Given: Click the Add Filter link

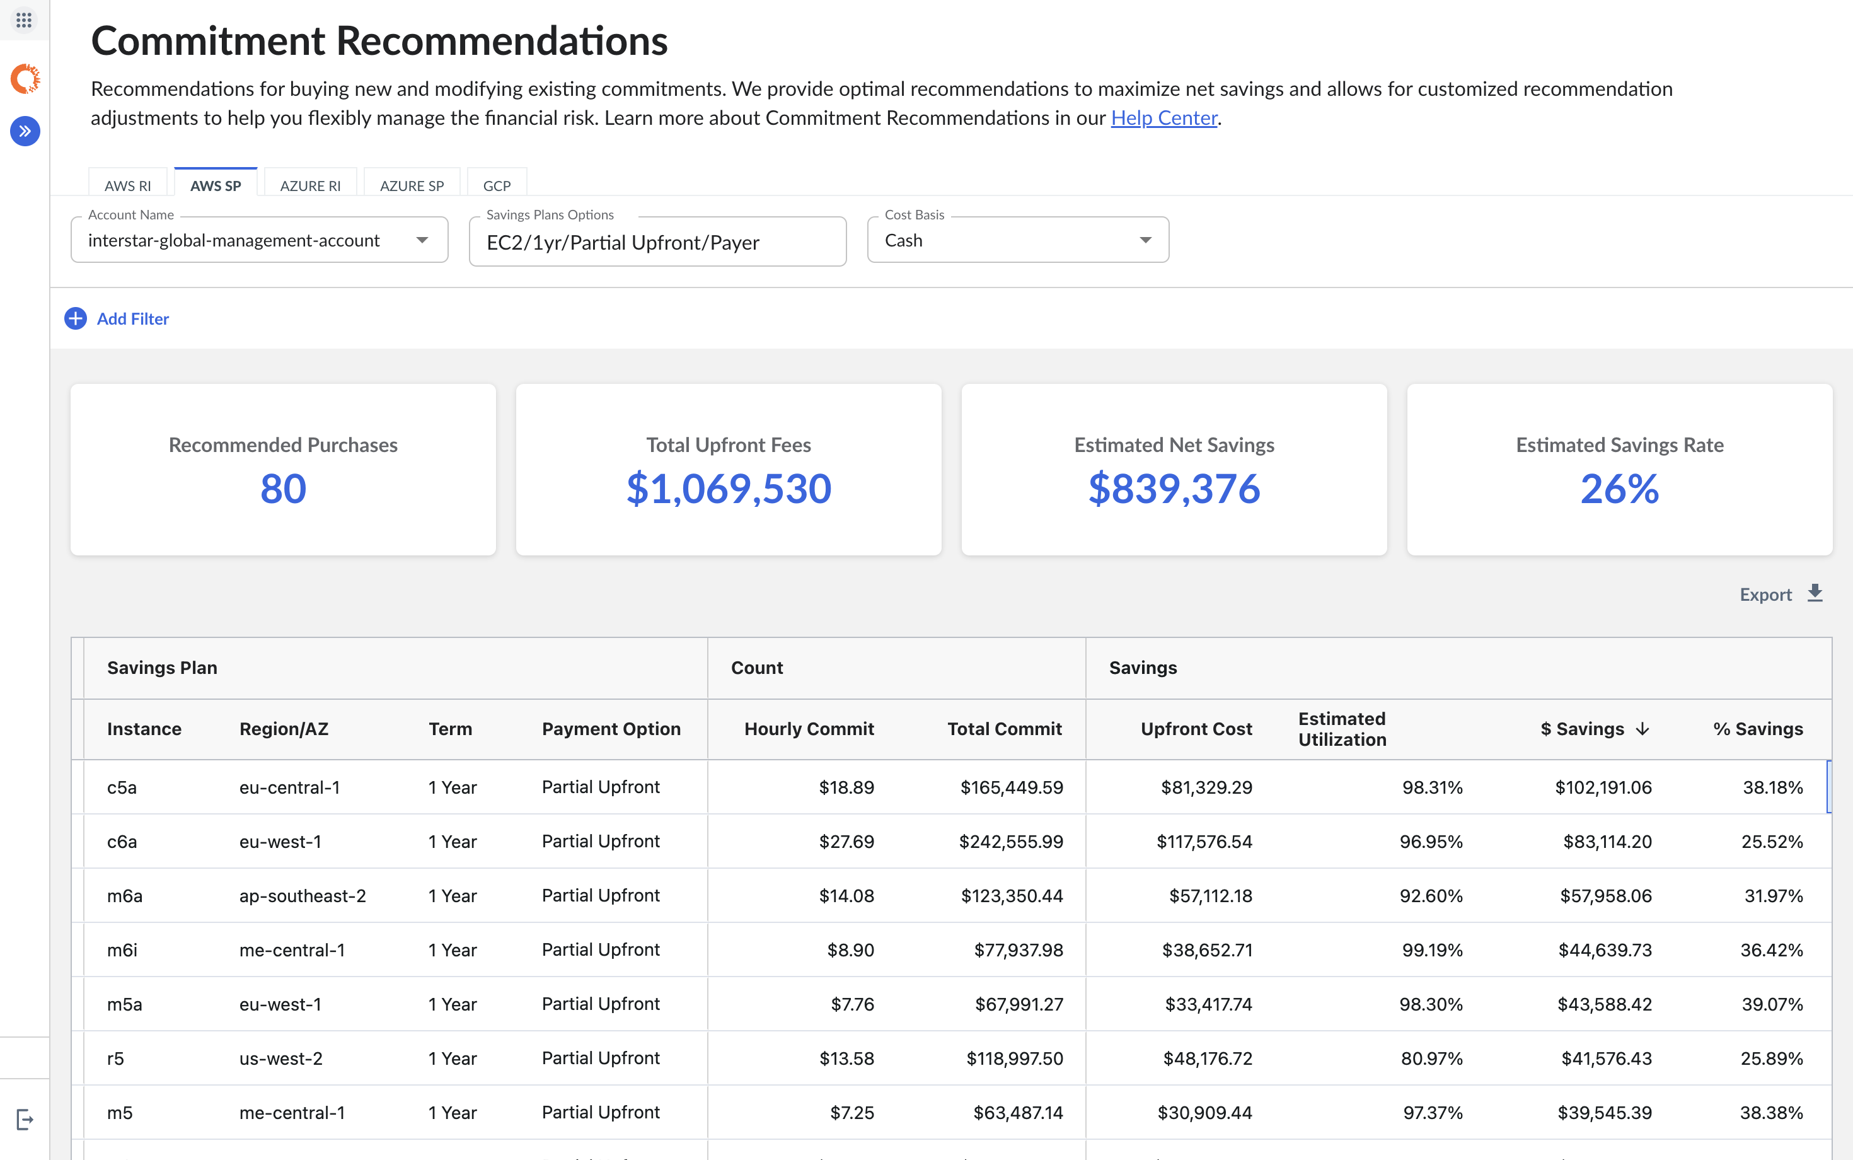Looking at the screenshot, I should coord(133,318).
